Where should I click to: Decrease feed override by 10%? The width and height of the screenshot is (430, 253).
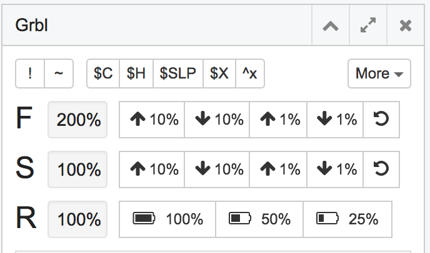click(217, 119)
